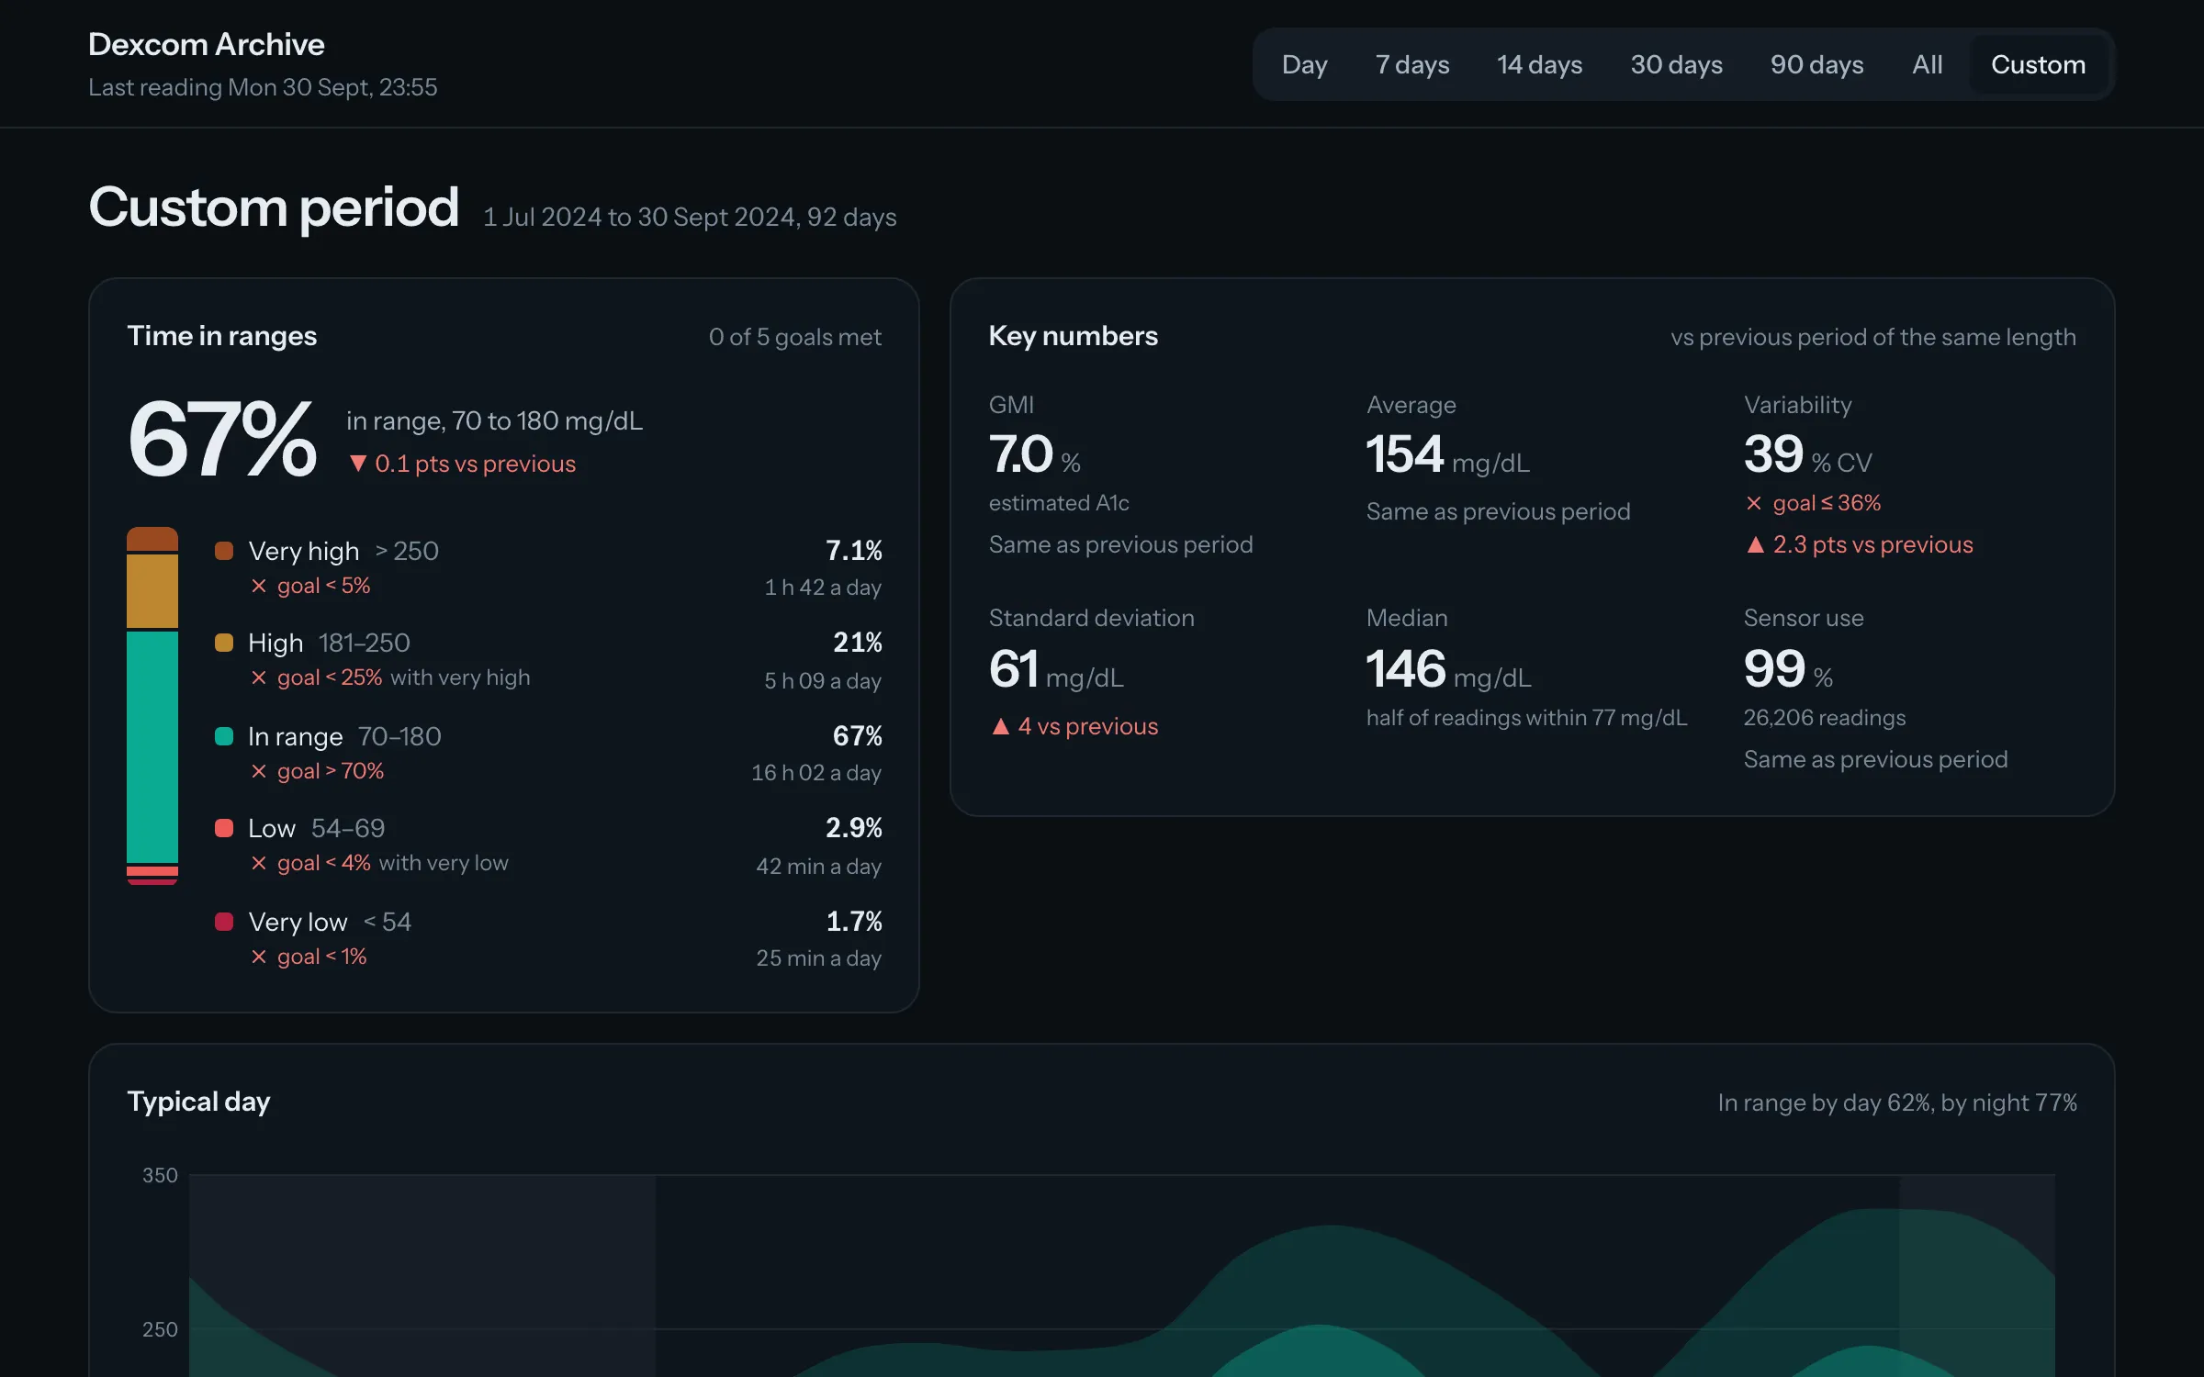Click the X icon beside goal < 4%

pyautogui.click(x=259, y=863)
